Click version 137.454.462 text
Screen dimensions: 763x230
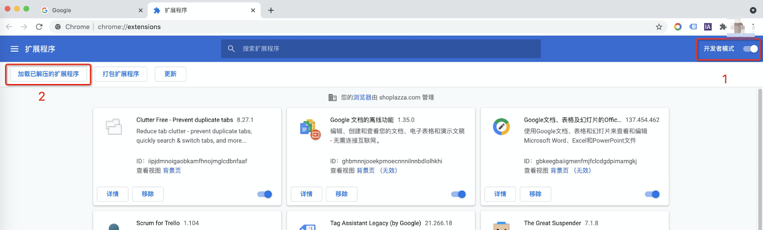coord(642,120)
